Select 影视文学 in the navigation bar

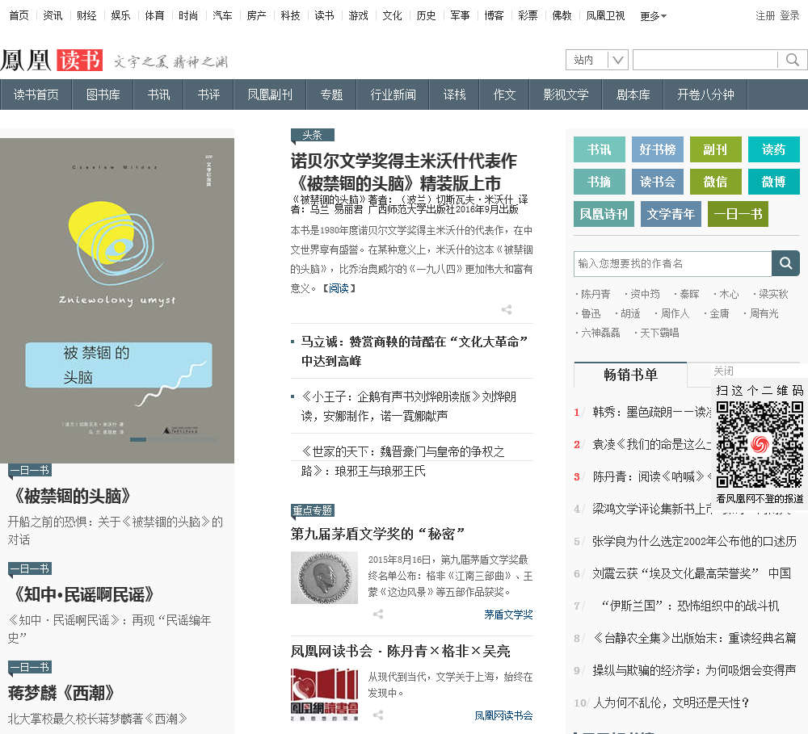pyautogui.click(x=566, y=94)
